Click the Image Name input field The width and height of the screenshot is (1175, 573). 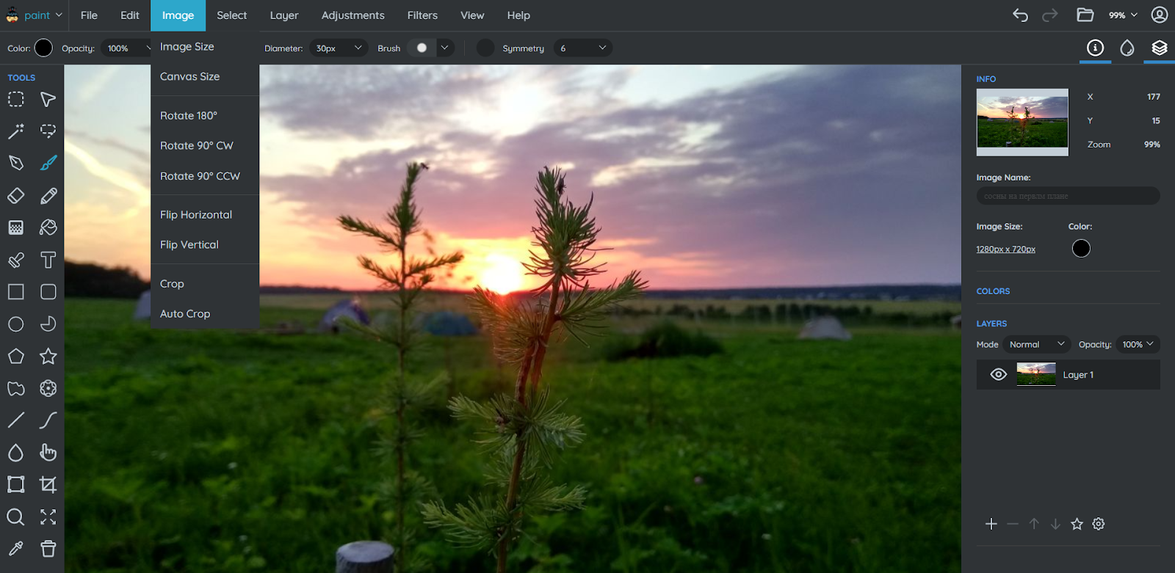tap(1068, 196)
